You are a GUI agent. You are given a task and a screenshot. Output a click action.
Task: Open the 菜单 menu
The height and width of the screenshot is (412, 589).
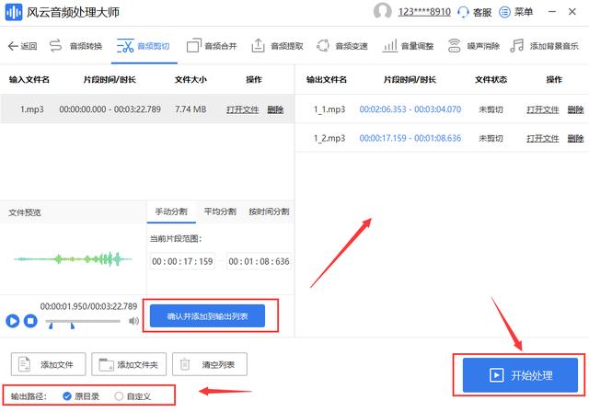click(515, 12)
